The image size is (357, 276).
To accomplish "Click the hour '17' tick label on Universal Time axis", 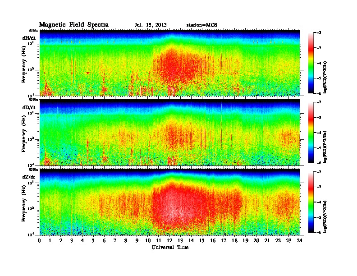I will [x=224, y=241].
